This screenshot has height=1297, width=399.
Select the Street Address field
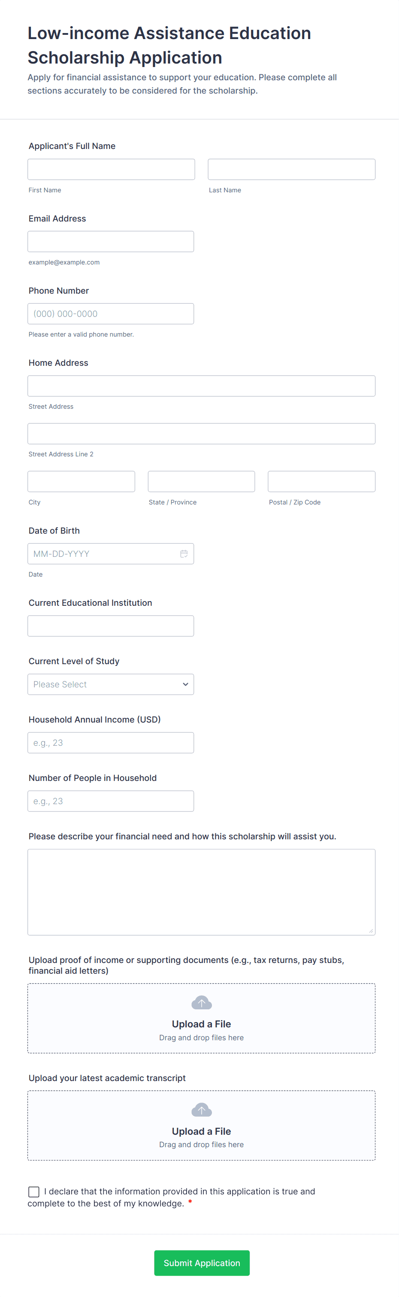(201, 386)
